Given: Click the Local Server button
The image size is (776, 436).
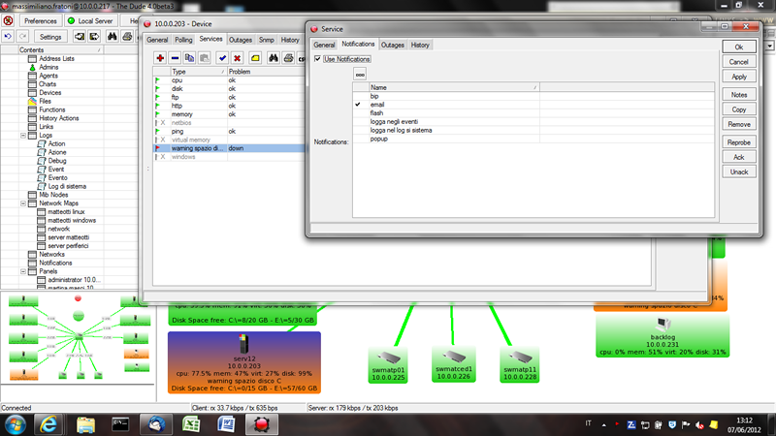Looking at the screenshot, I should [90, 20].
